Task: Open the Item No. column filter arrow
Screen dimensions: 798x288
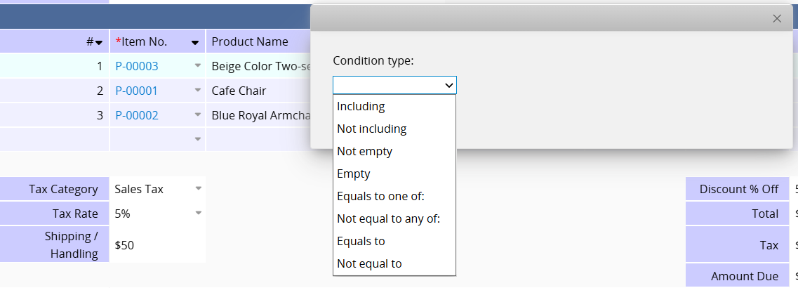Action: click(195, 43)
